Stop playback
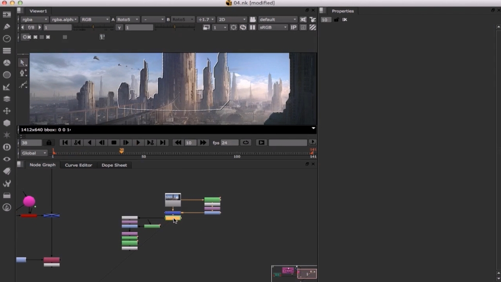The image size is (501, 282). [114, 143]
